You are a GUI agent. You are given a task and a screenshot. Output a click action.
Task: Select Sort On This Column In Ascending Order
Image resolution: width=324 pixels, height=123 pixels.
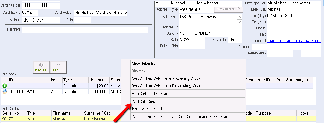coord(166,78)
